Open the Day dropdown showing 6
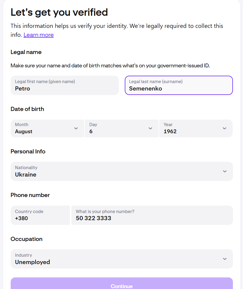The image size is (243, 289). (119, 128)
